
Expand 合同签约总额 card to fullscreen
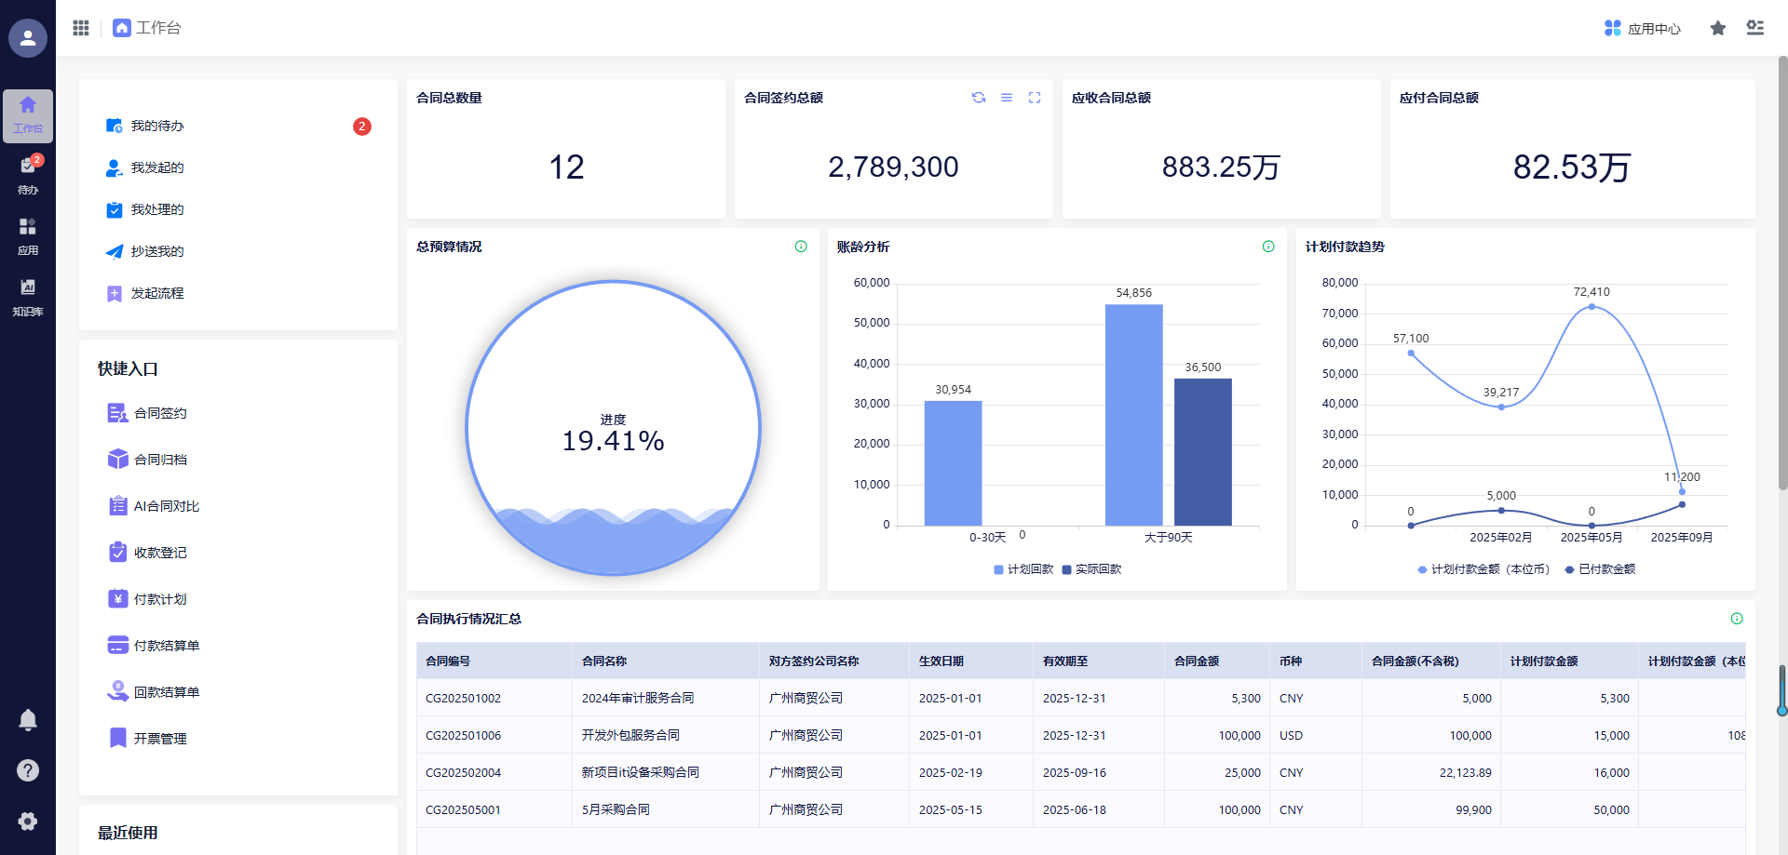1035,98
